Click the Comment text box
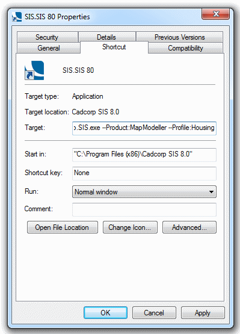 point(144,209)
